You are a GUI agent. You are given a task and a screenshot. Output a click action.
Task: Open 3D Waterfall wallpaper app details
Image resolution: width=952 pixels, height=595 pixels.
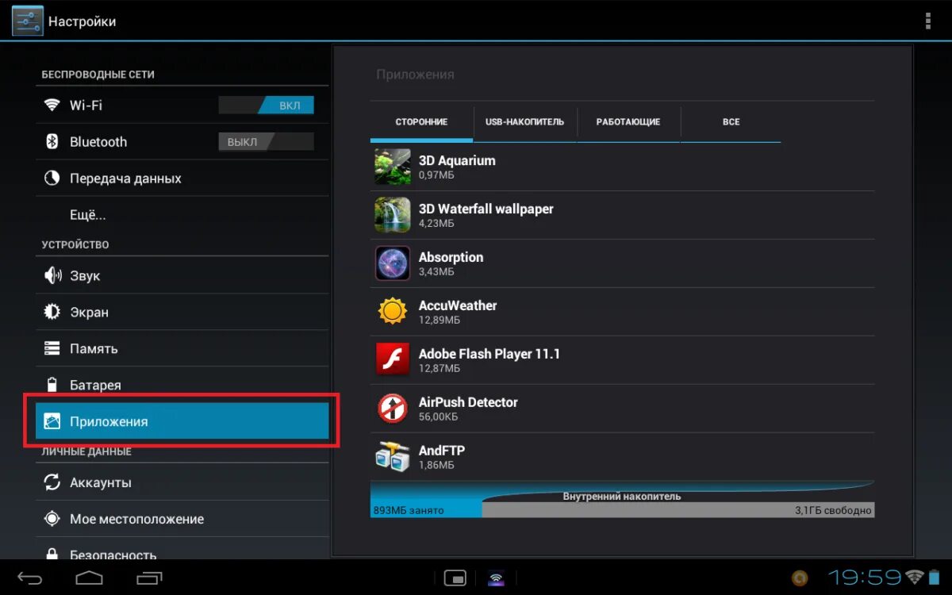point(622,215)
